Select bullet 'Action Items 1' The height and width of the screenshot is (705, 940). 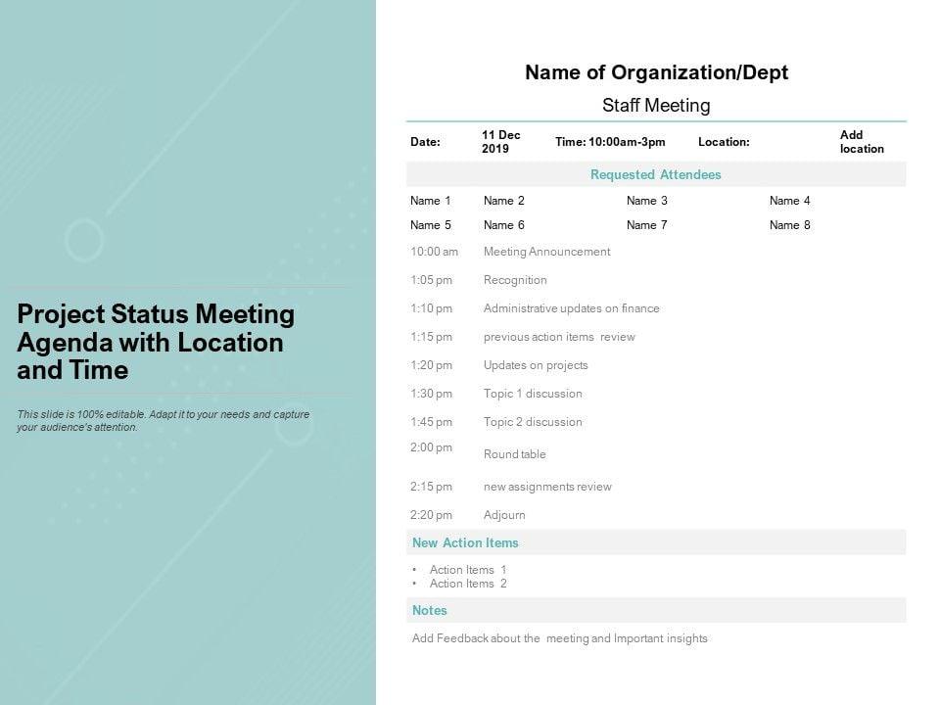pyautogui.click(x=468, y=570)
